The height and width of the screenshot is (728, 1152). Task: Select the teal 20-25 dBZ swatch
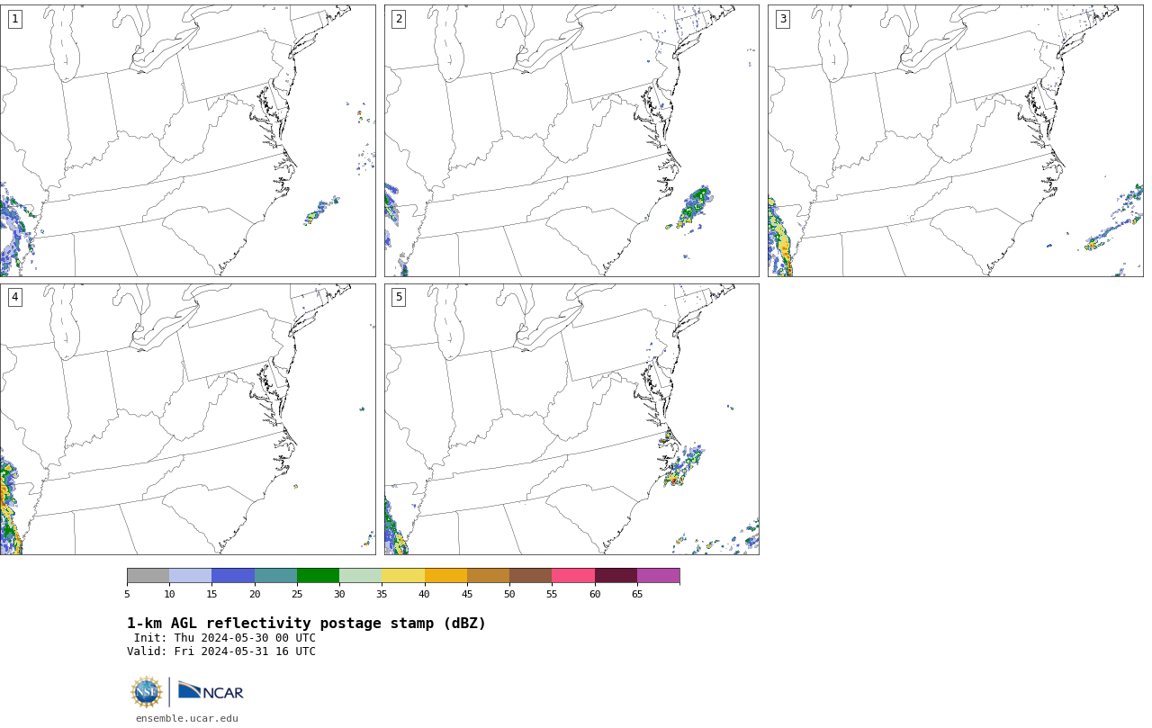coord(275,576)
